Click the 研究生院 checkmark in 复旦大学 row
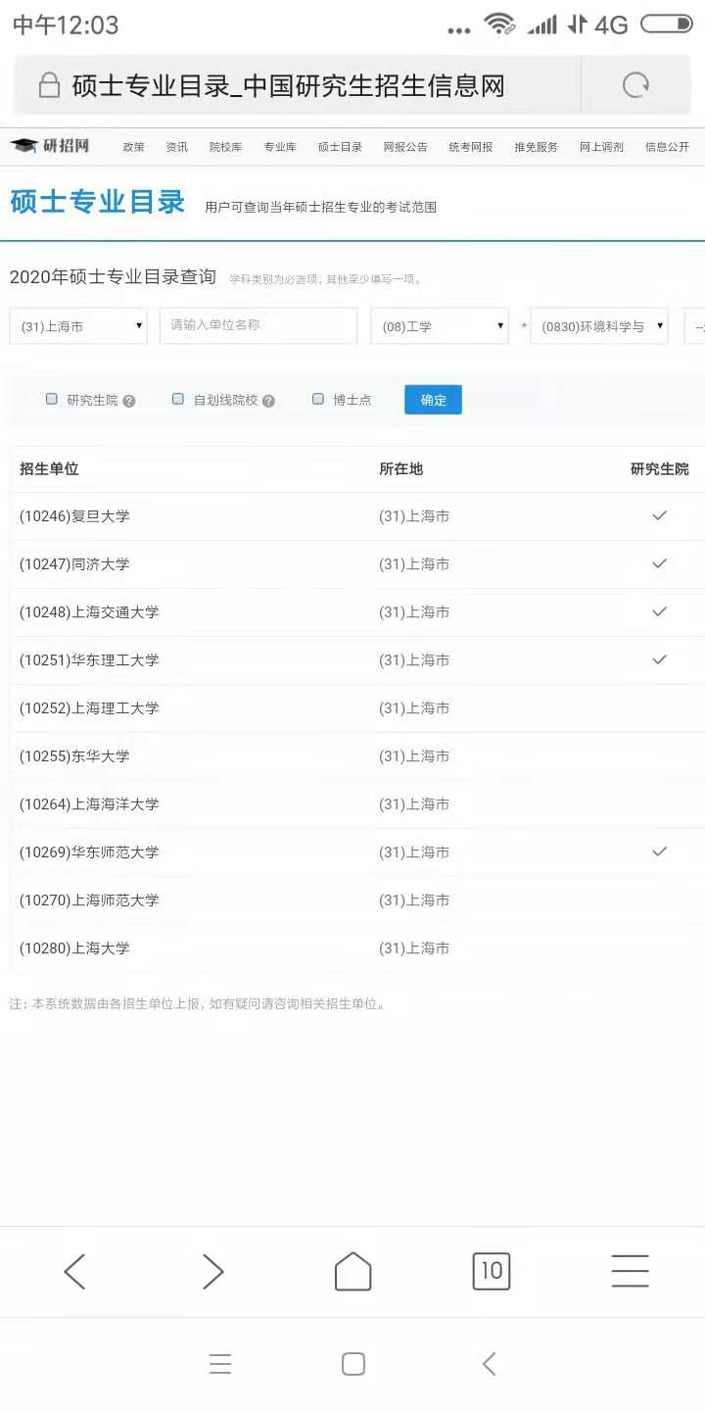Viewport: 705px width, 1411px height. point(660,515)
